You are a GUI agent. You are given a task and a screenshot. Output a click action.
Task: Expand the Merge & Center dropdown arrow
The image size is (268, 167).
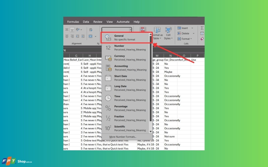(x=95, y=36)
